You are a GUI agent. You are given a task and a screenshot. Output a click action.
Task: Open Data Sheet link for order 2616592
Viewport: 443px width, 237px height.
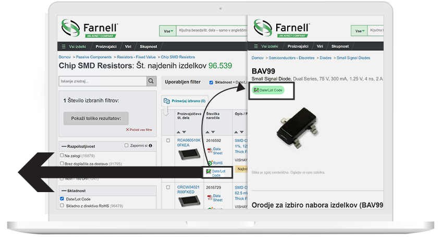point(217,151)
